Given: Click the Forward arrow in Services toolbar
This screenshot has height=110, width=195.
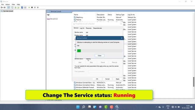Looking at the screenshot, I should pyautogui.click(x=5, y=7).
